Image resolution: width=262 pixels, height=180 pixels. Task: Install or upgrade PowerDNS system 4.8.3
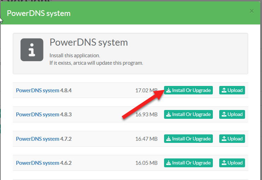(188, 114)
